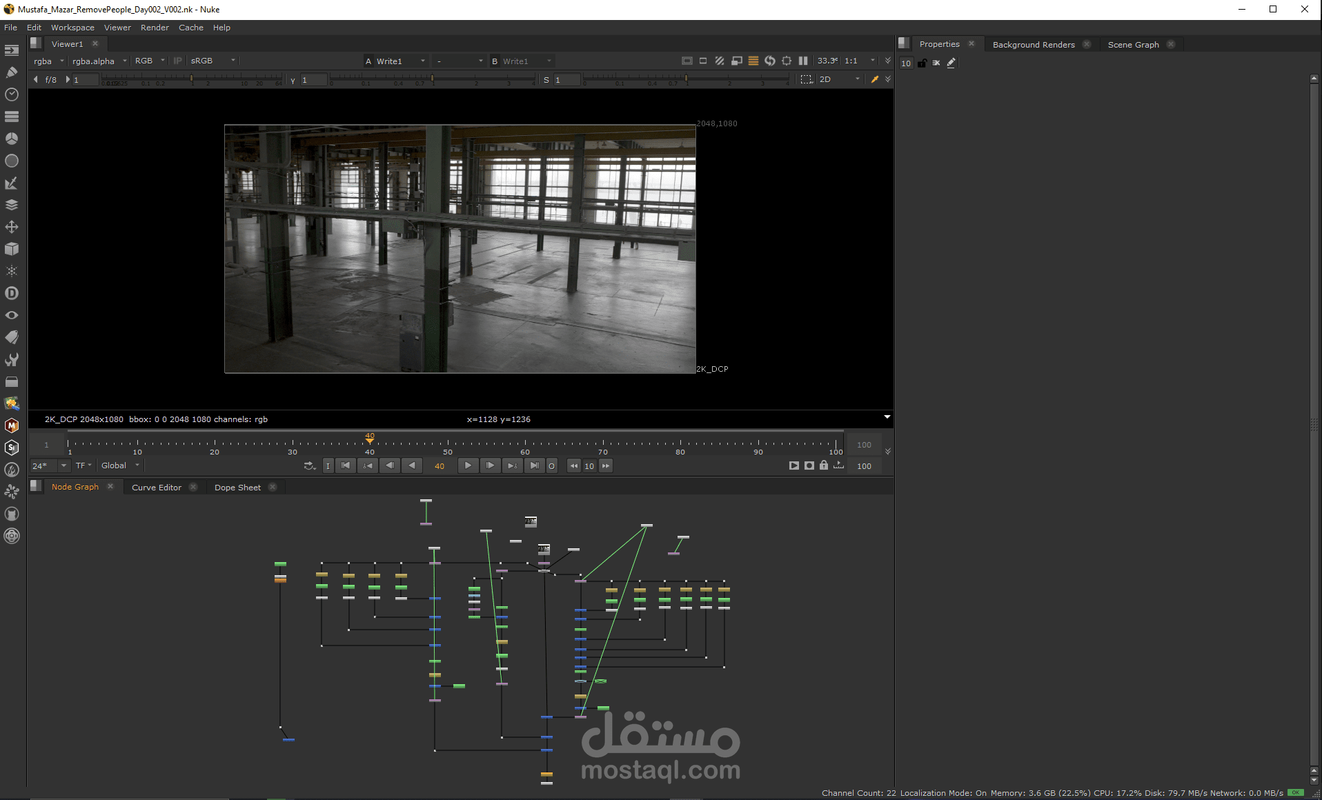Image resolution: width=1322 pixels, height=800 pixels.
Task: Pause viewer updates with the pause icon
Action: [803, 61]
